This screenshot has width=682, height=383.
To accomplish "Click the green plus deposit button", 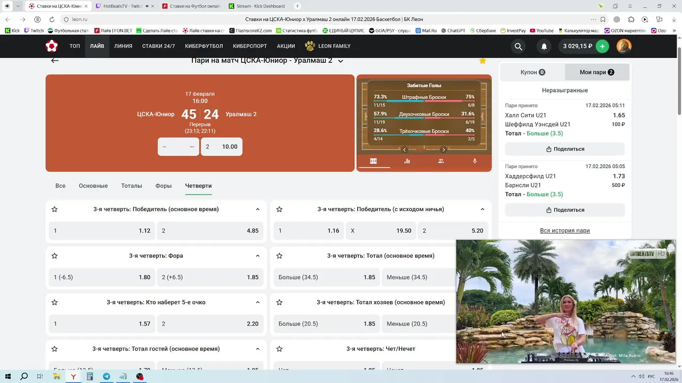I will point(602,46).
